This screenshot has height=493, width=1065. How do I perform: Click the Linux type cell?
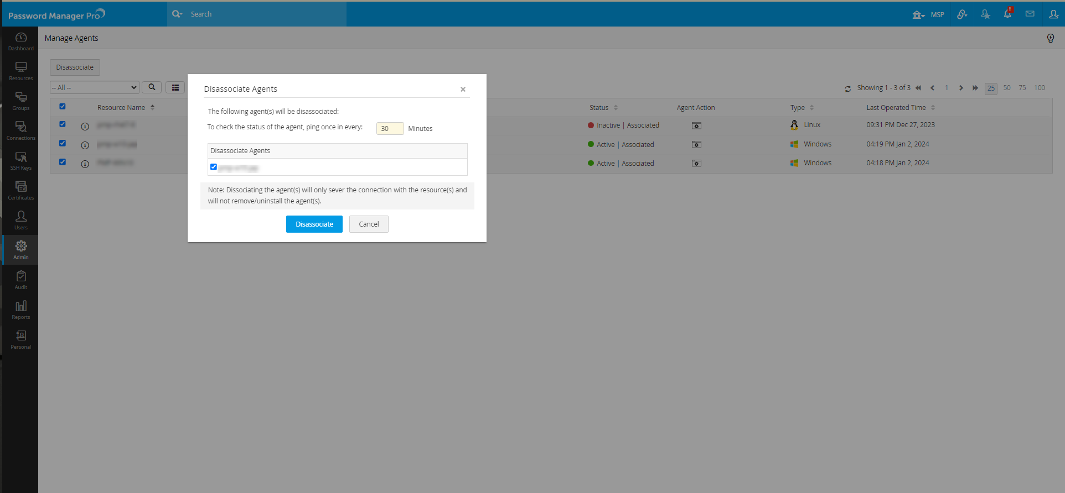[x=805, y=125]
